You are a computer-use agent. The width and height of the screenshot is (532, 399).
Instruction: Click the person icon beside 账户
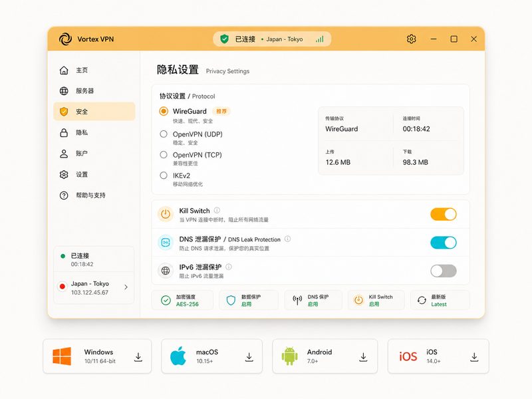(64, 154)
